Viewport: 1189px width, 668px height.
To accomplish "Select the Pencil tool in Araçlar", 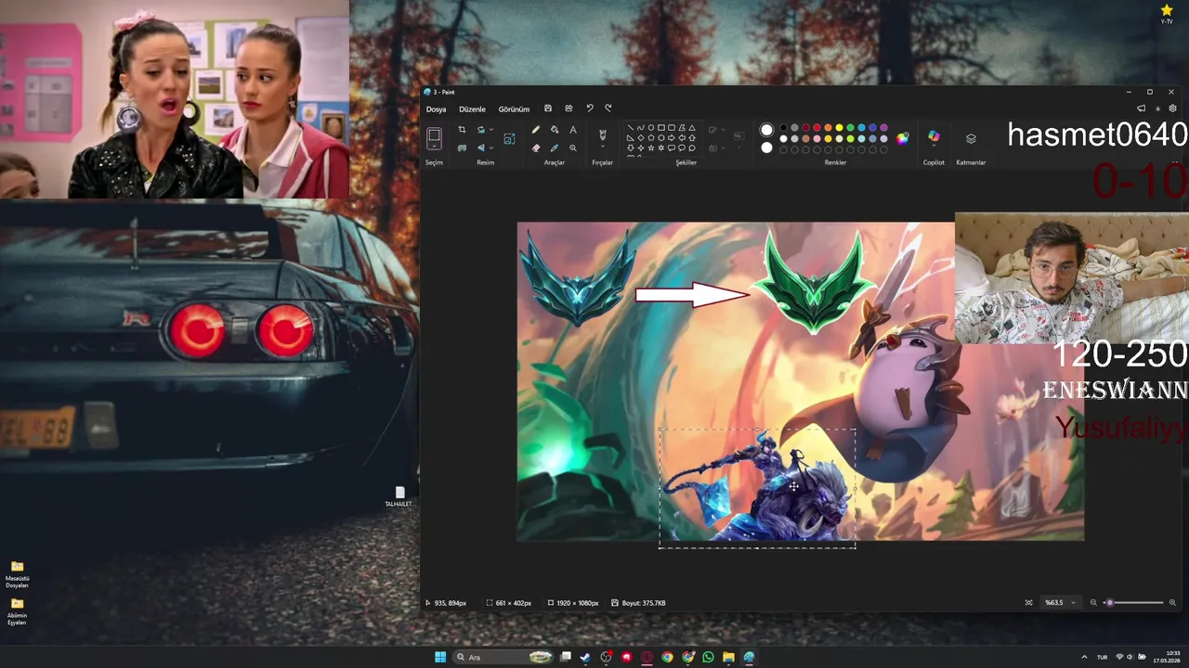I will [536, 130].
